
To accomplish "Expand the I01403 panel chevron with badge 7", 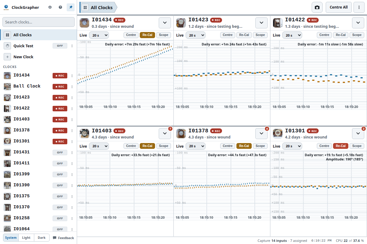I will [x=165, y=133].
